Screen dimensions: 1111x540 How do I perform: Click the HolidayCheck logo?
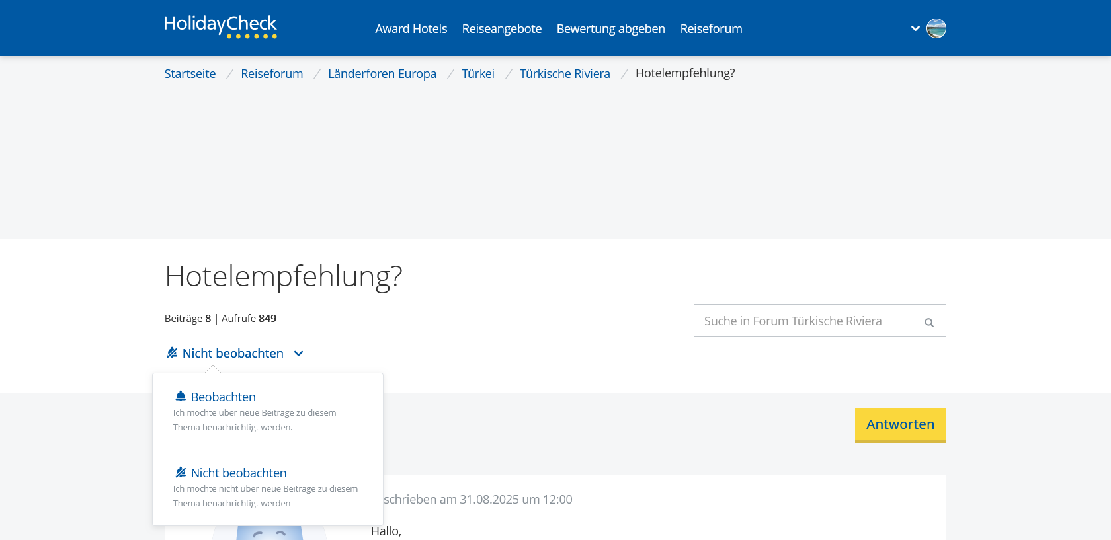(x=220, y=26)
